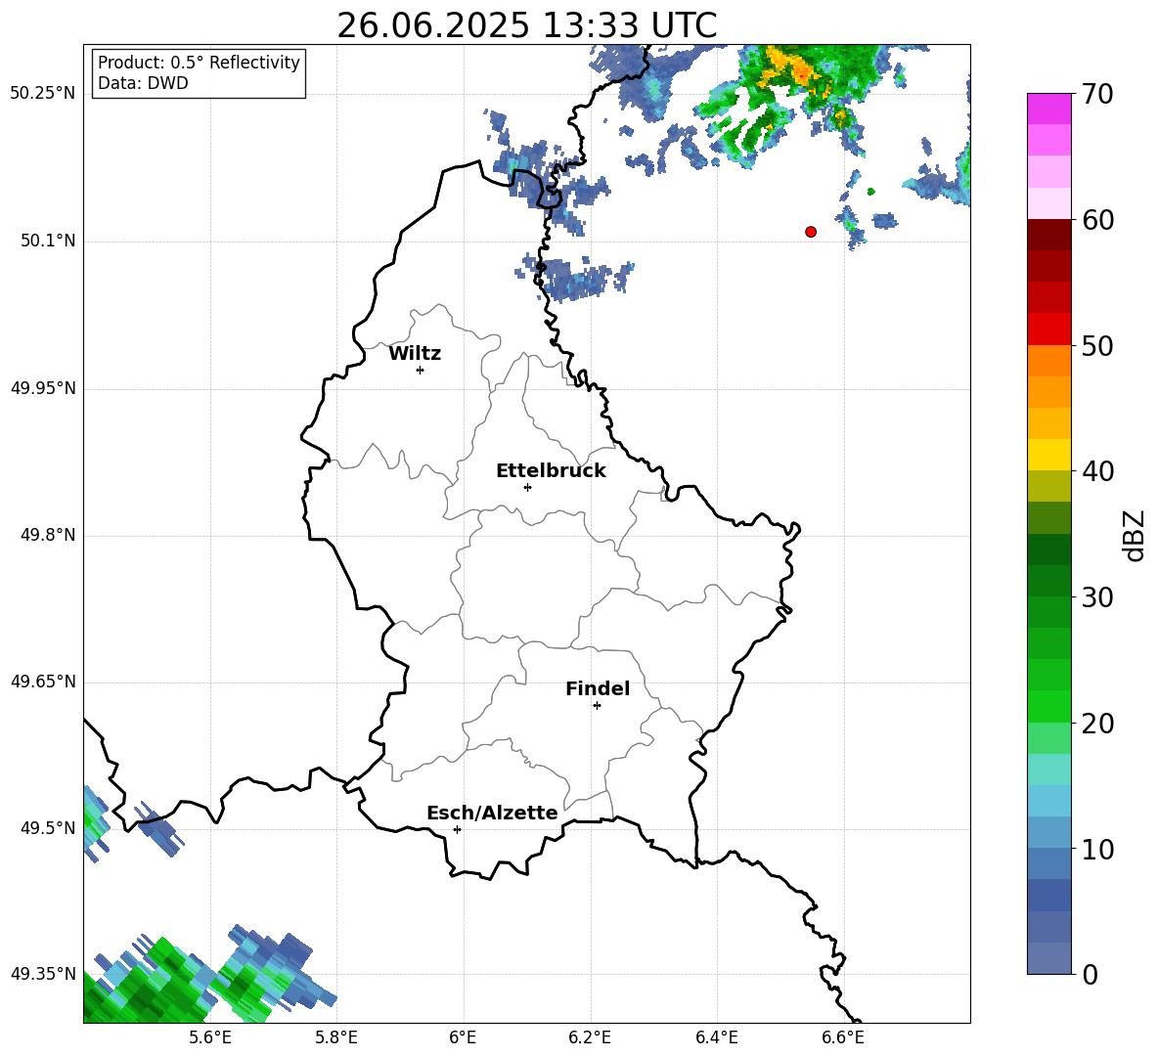Click the Wiltz city label
The width and height of the screenshot is (1158, 1057).
(415, 354)
